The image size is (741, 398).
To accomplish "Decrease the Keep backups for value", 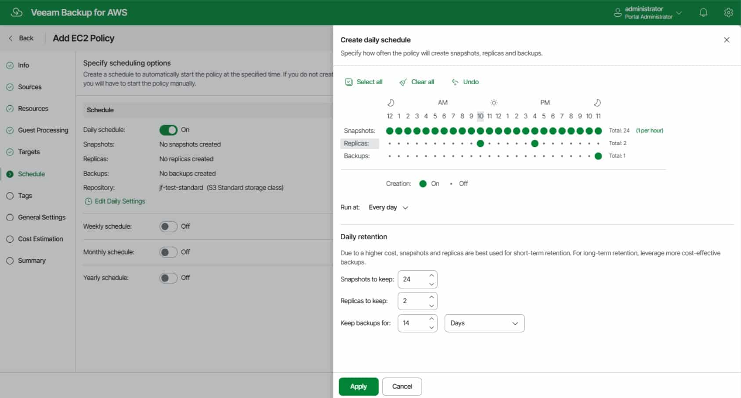I will 431,328.
